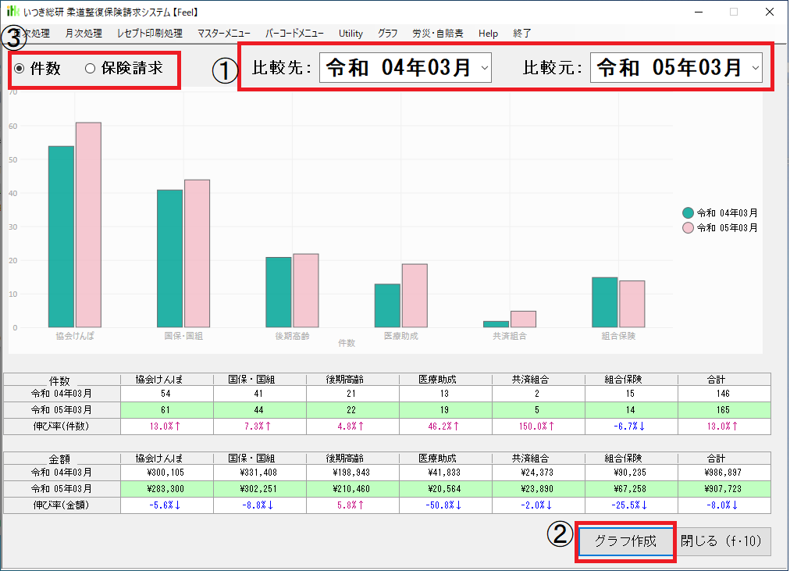Image resolution: width=790 pixels, height=571 pixels.
Task: Open the 月次処理 menu
Action: [x=84, y=34]
